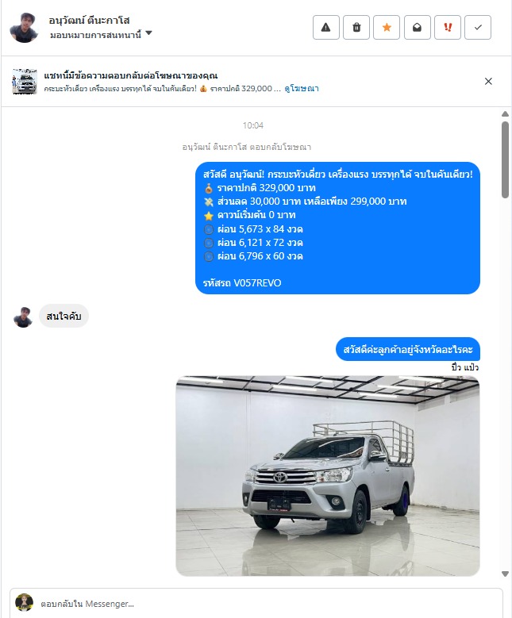Click the spam warning triangle icon

[325, 27]
